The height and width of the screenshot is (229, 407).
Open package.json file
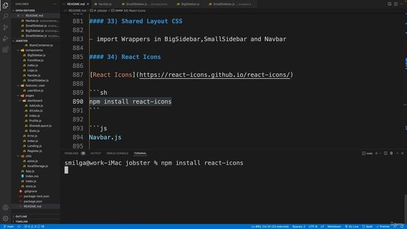pos(32,201)
